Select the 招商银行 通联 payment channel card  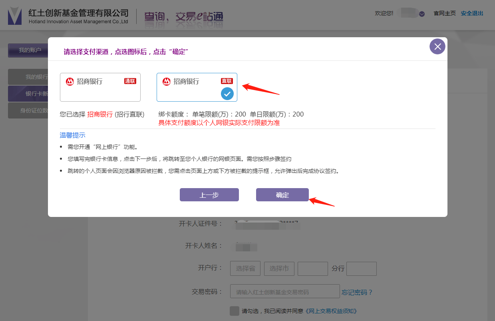(100, 87)
